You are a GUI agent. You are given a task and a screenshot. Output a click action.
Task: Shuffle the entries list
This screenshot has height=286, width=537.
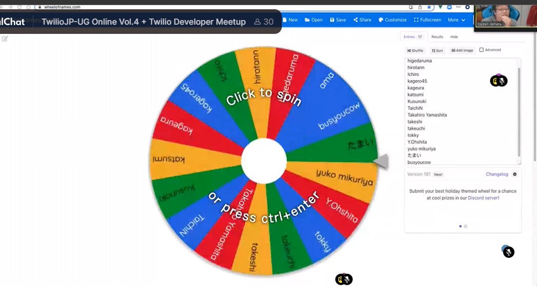(x=415, y=50)
